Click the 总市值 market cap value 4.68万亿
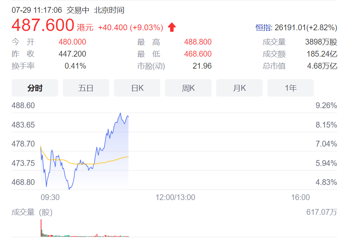Viewport: 358px width, 240px height. click(x=322, y=66)
